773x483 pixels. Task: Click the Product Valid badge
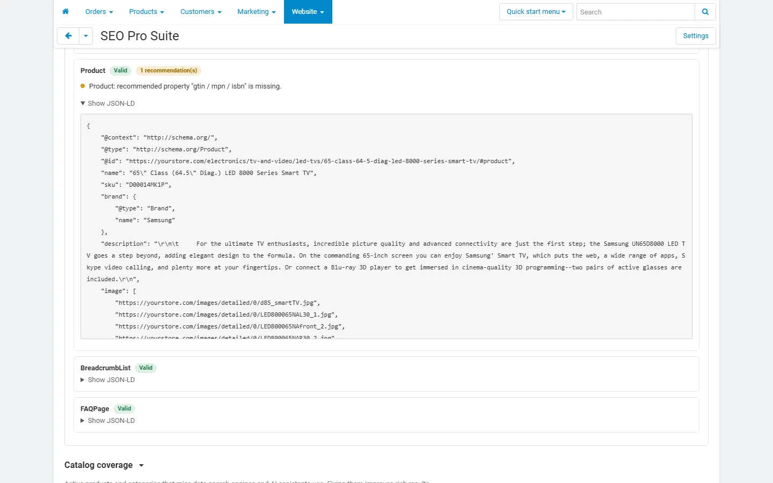coord(120,71)
